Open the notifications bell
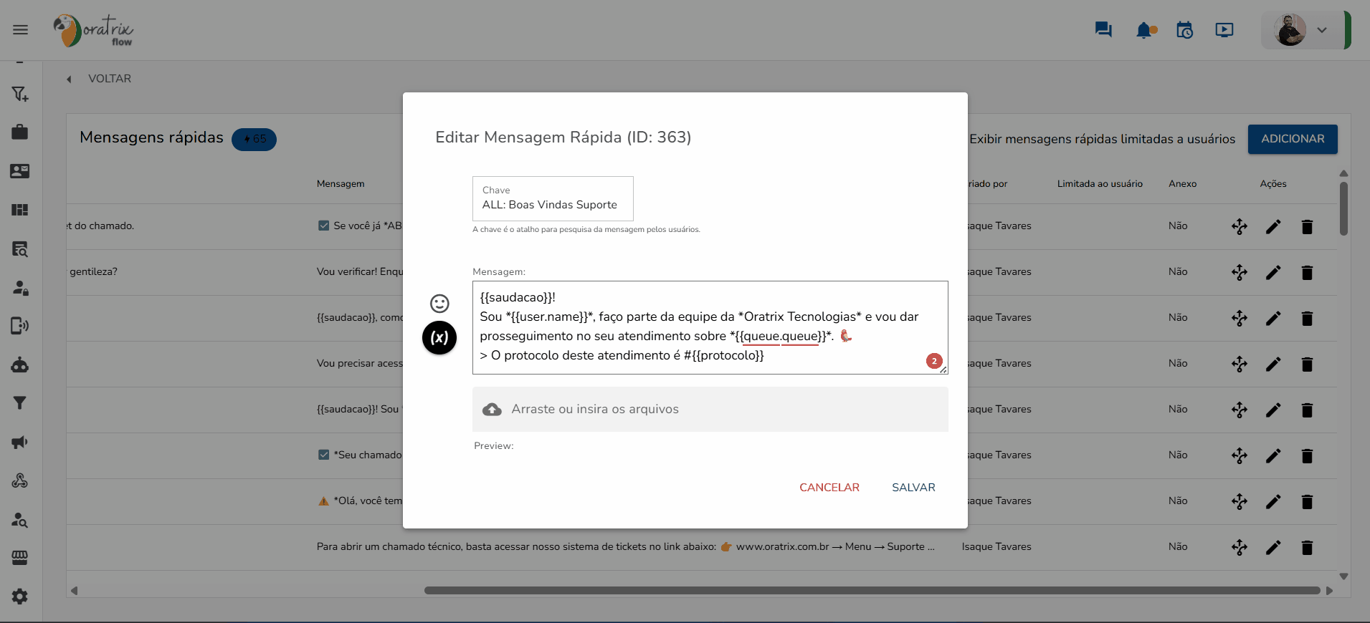The height and width of the screenshot is (623, 1370). 1145,30
